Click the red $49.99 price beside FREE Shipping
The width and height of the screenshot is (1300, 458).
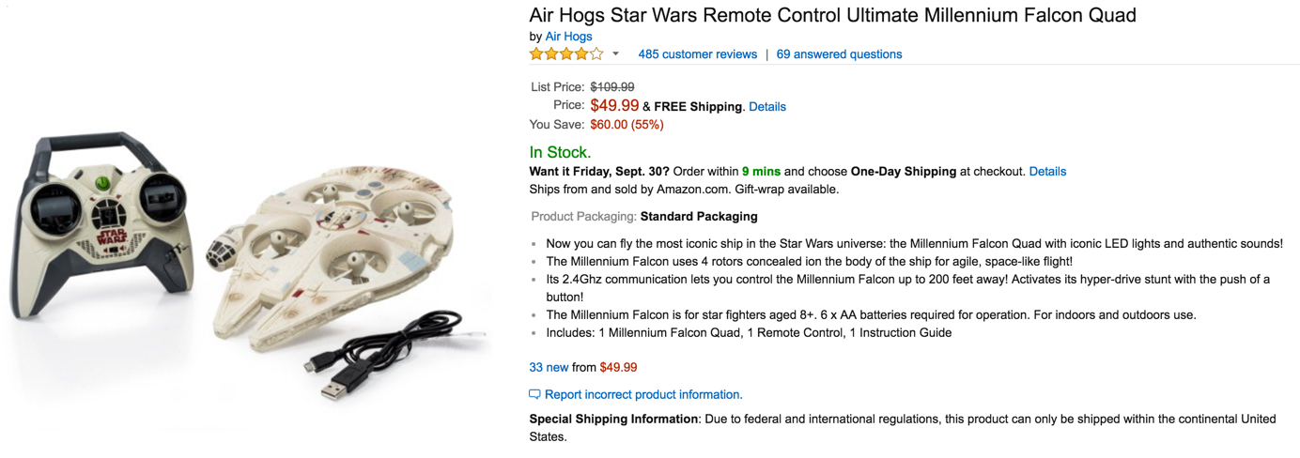click(614, 106)
